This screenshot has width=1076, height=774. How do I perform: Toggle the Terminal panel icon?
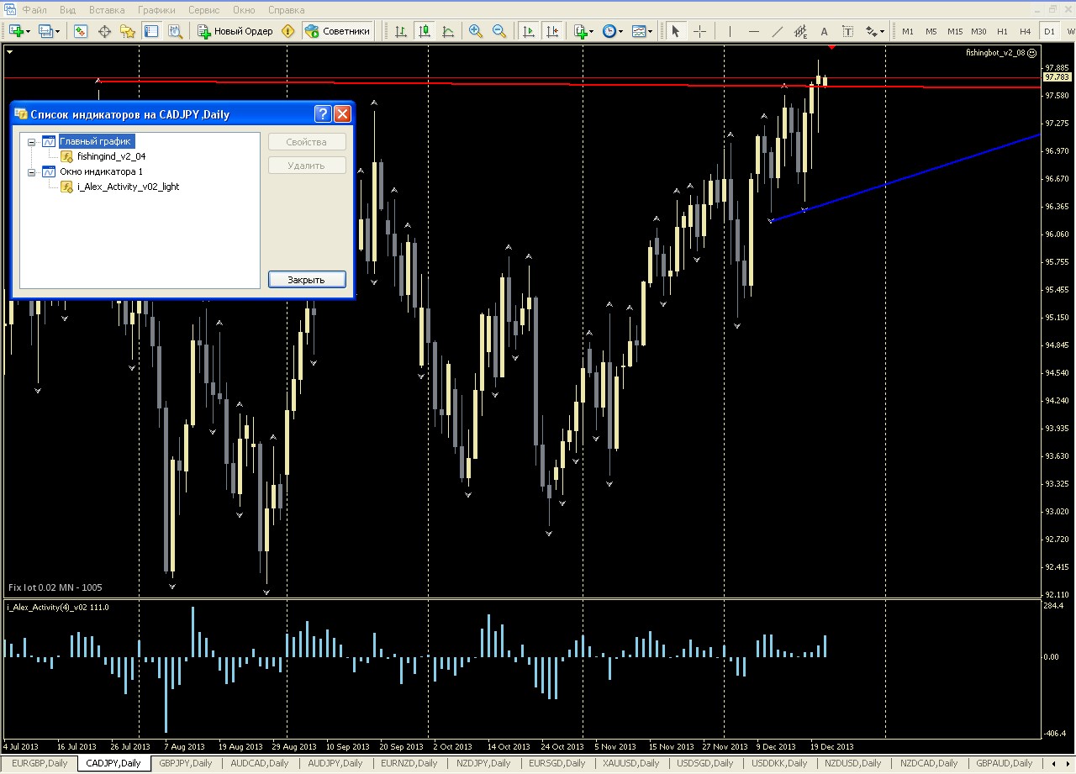click(151, 31)
